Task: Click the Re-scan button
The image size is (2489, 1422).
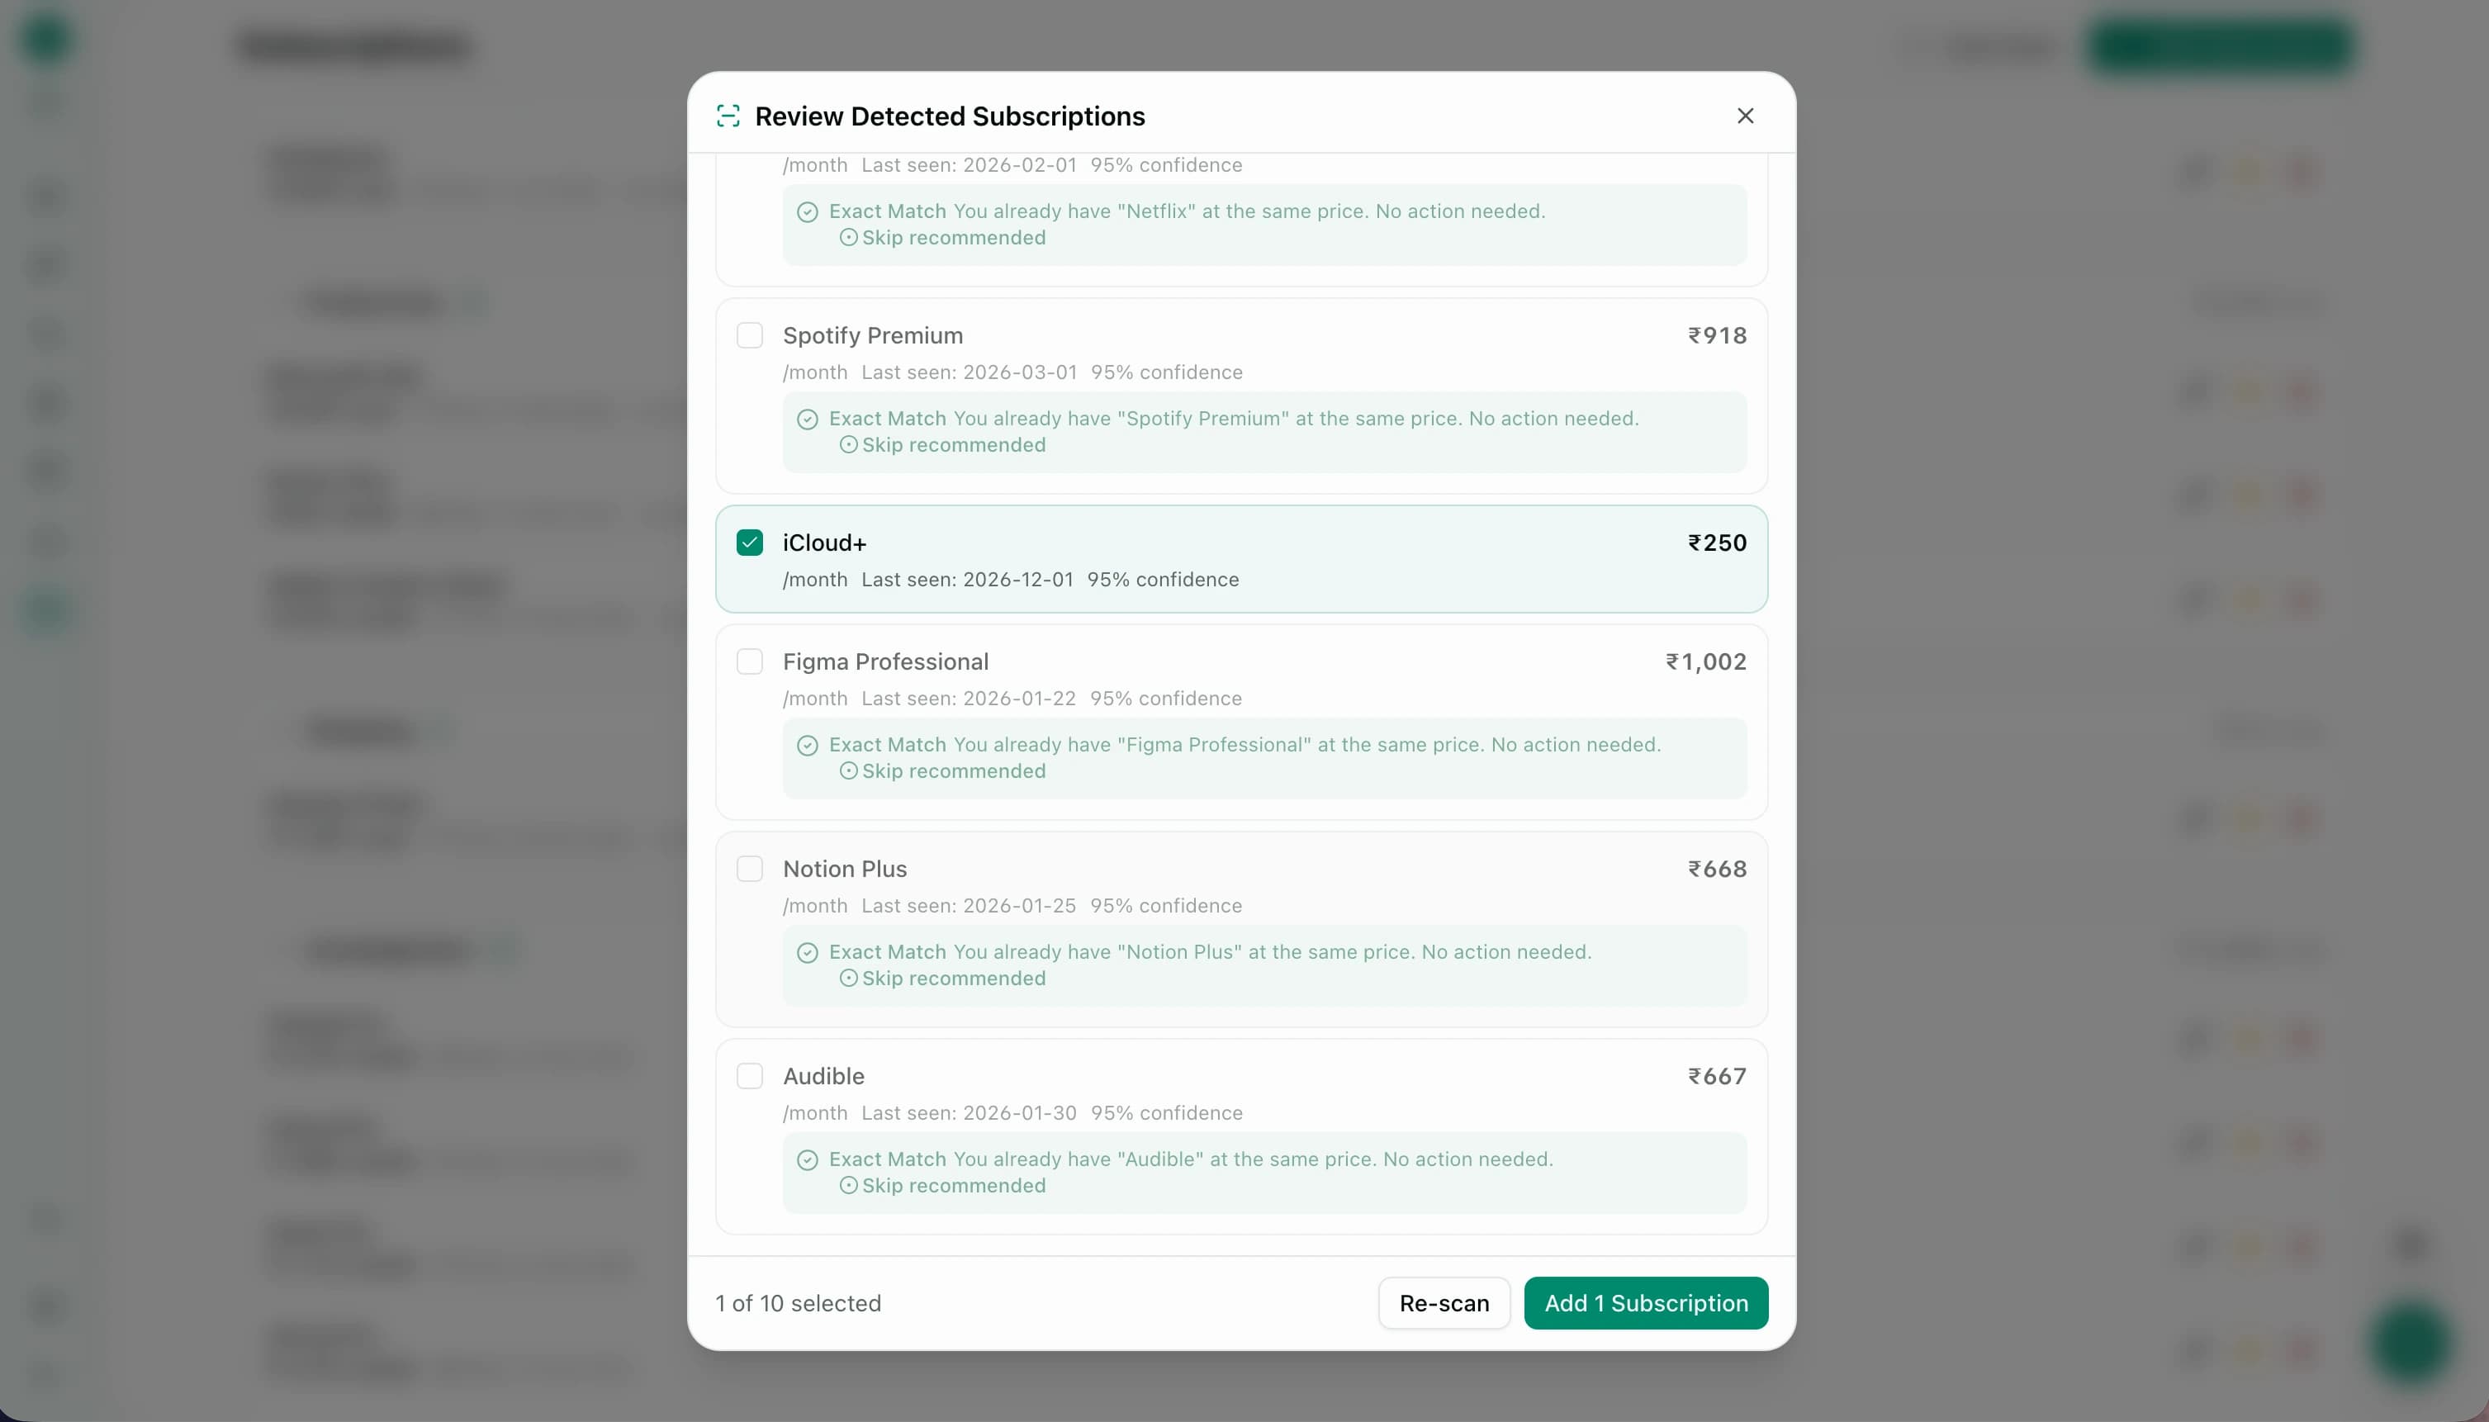Action: (x=1444, y=1303)
